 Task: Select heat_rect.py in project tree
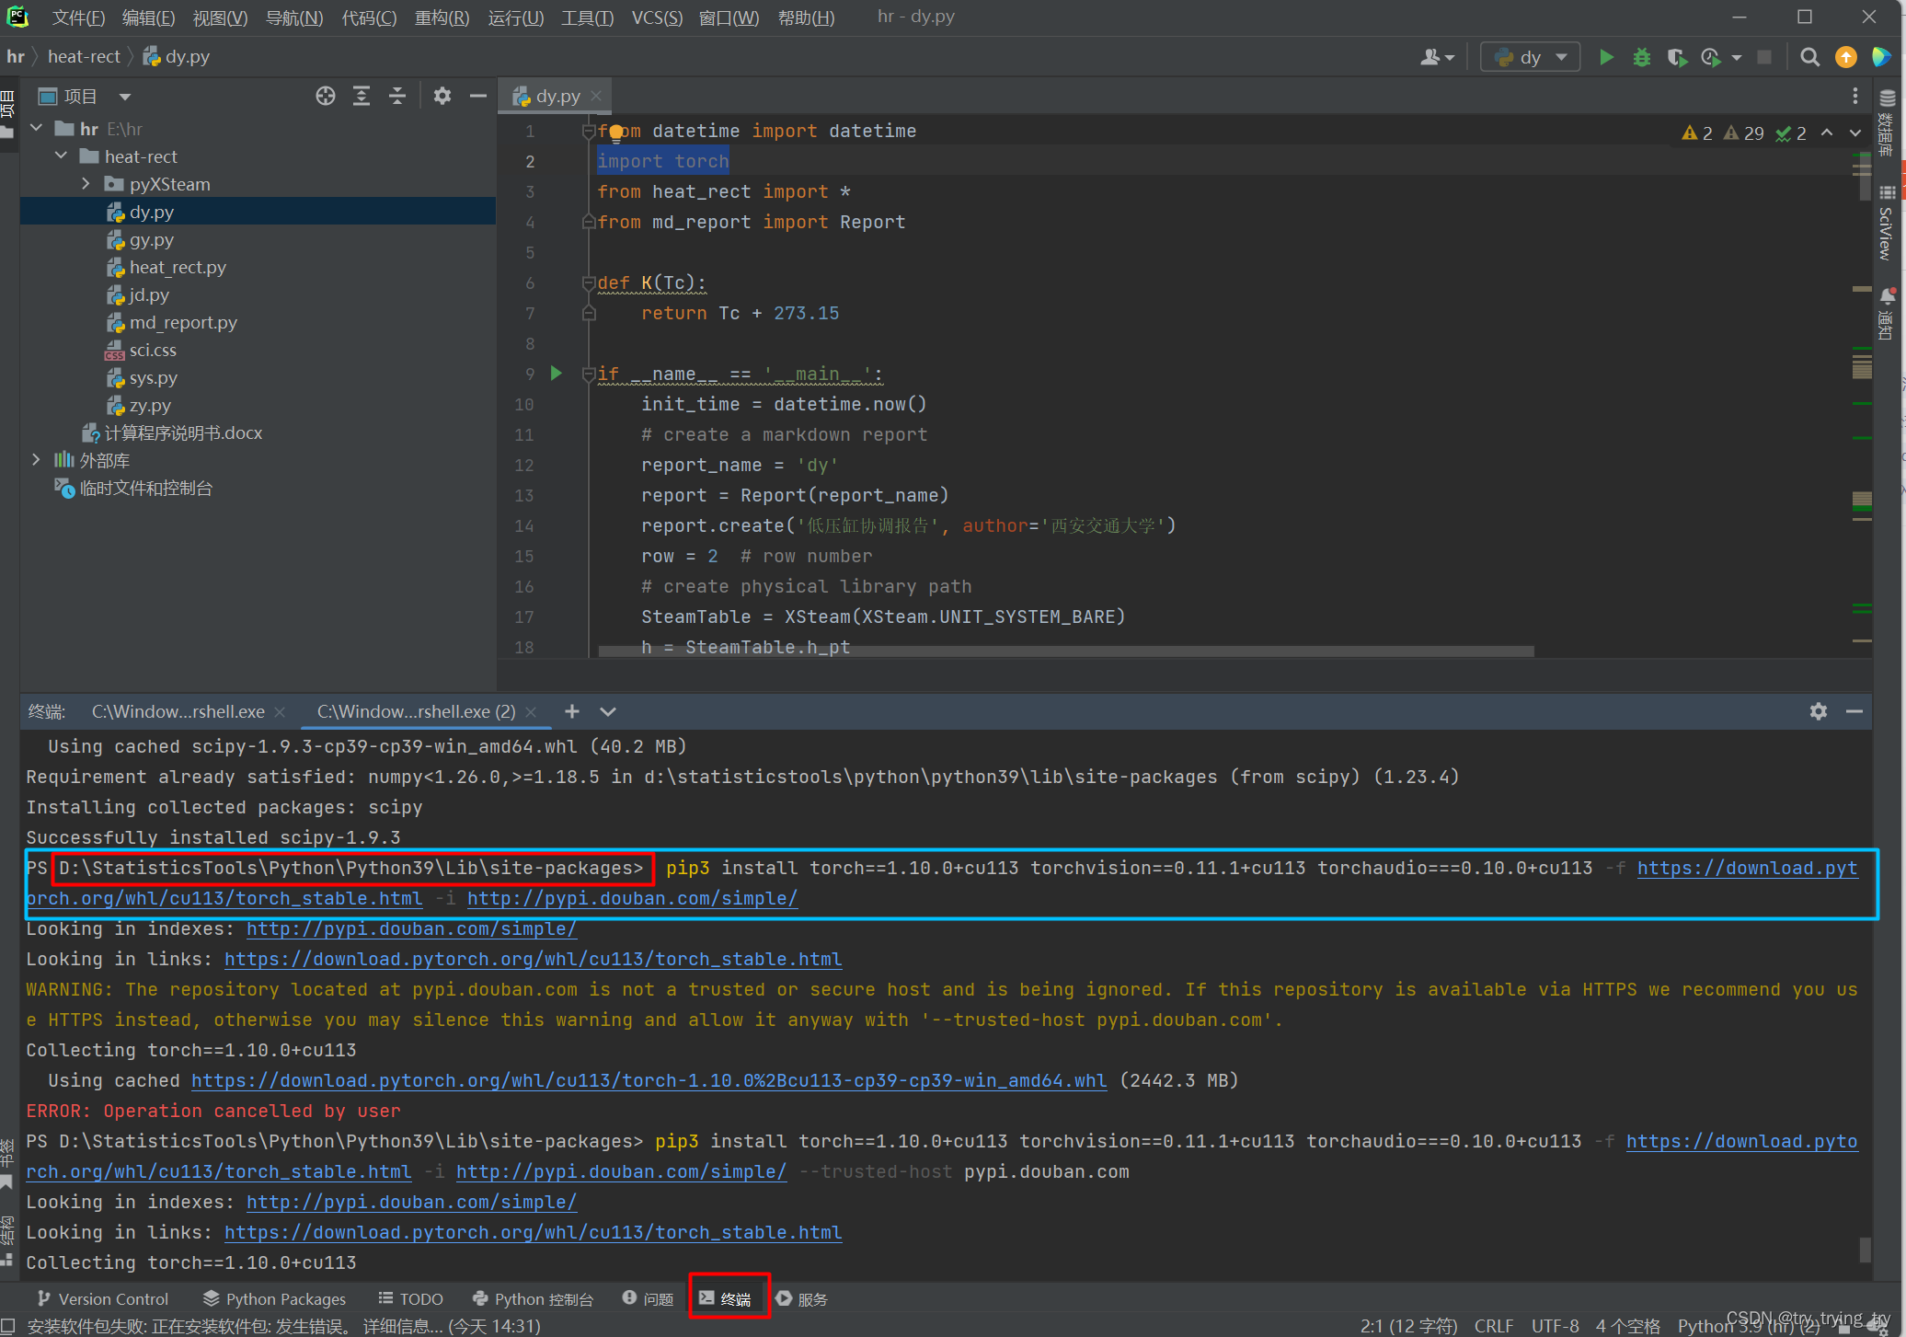tap(178, 267)
